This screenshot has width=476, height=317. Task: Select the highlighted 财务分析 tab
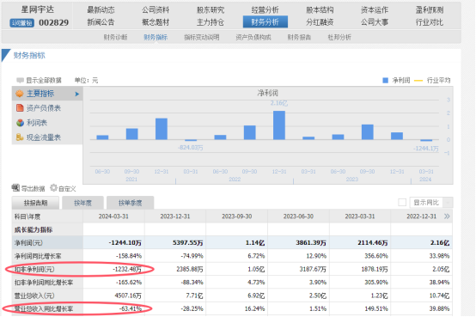(265, 21)
